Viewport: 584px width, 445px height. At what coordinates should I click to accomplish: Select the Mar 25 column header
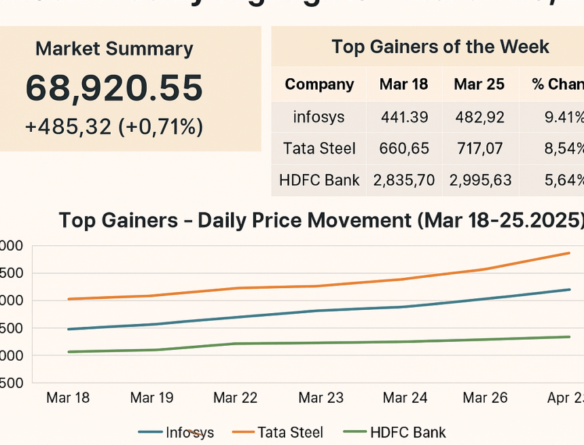click(479, 85)
